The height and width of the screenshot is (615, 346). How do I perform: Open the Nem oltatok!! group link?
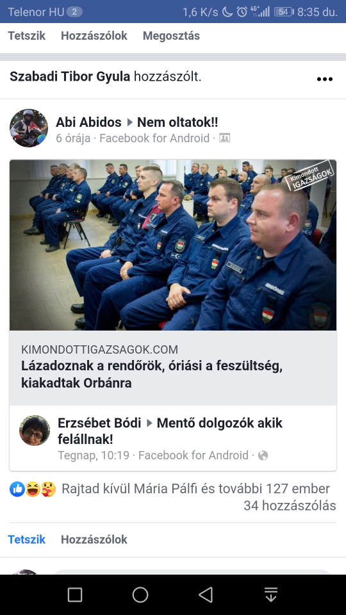click(x=177, y=122)
